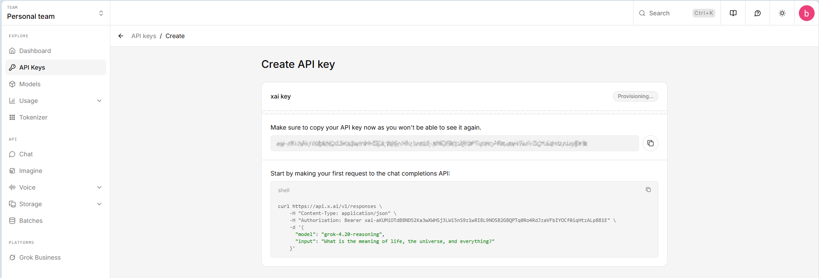This screenshot has width=819, height=278.
Task: Copy the shell code snippet
Action: 648,190
